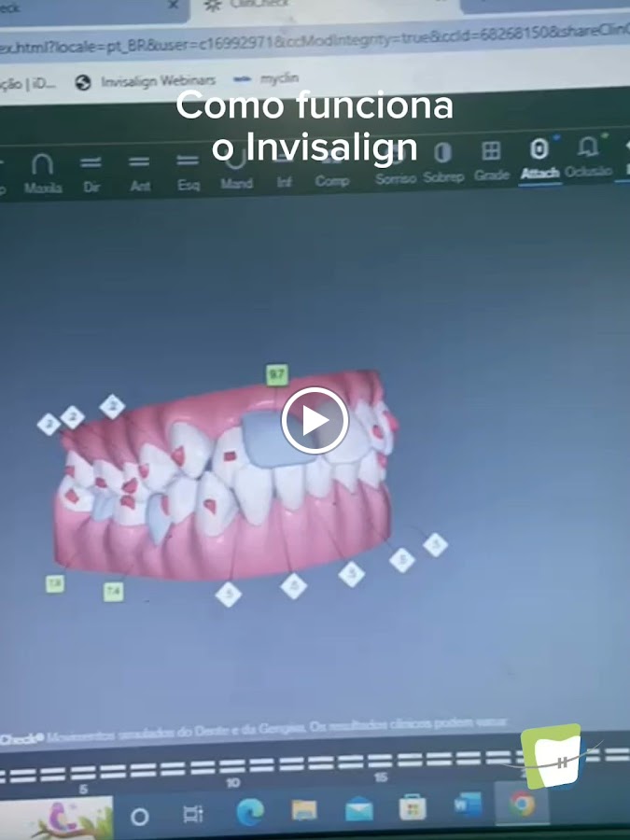630x840 pixels.
Task: Open Word from the taskbar
Action: (468, 805)
